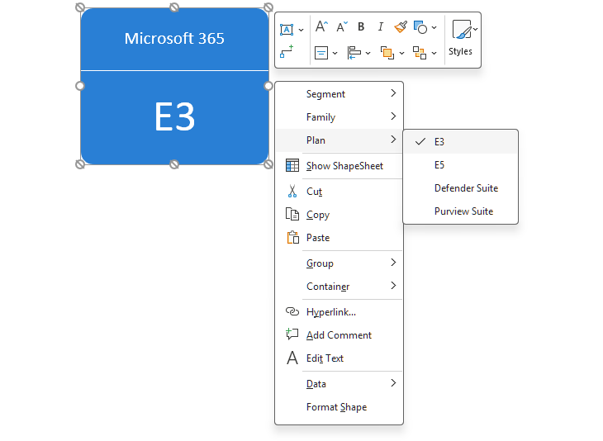Expand the Group submenu in context menu
Image resolution: width=603 pixels, height=441 pixels.
(x=339, y=263)
